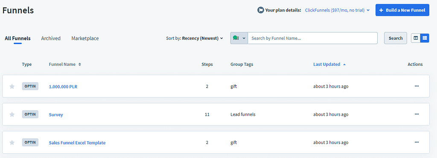The image size is (437, 158).
Task: Sort by Last Updated column
Action: tap(329, 64)
